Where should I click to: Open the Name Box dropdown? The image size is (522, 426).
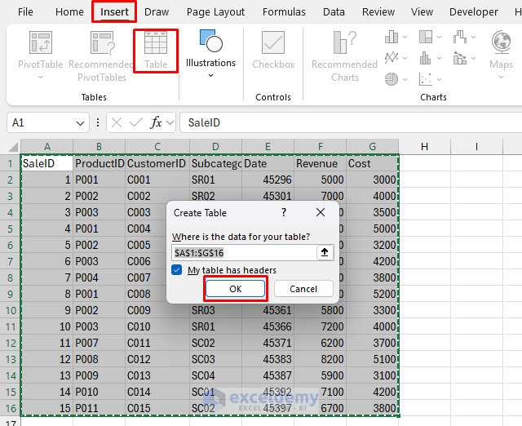(80, 123)
